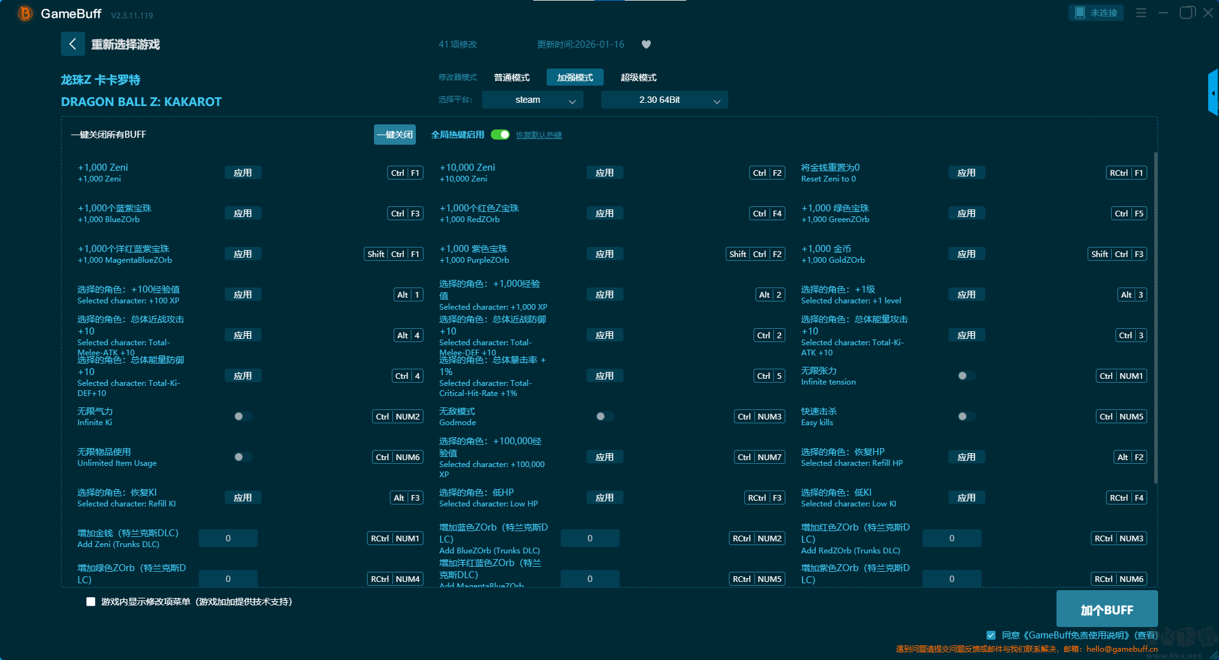Click the hello@gamebuff.cn email address
The height and width of the screenshot is (660, 1219).
[x=1122, y=649]
